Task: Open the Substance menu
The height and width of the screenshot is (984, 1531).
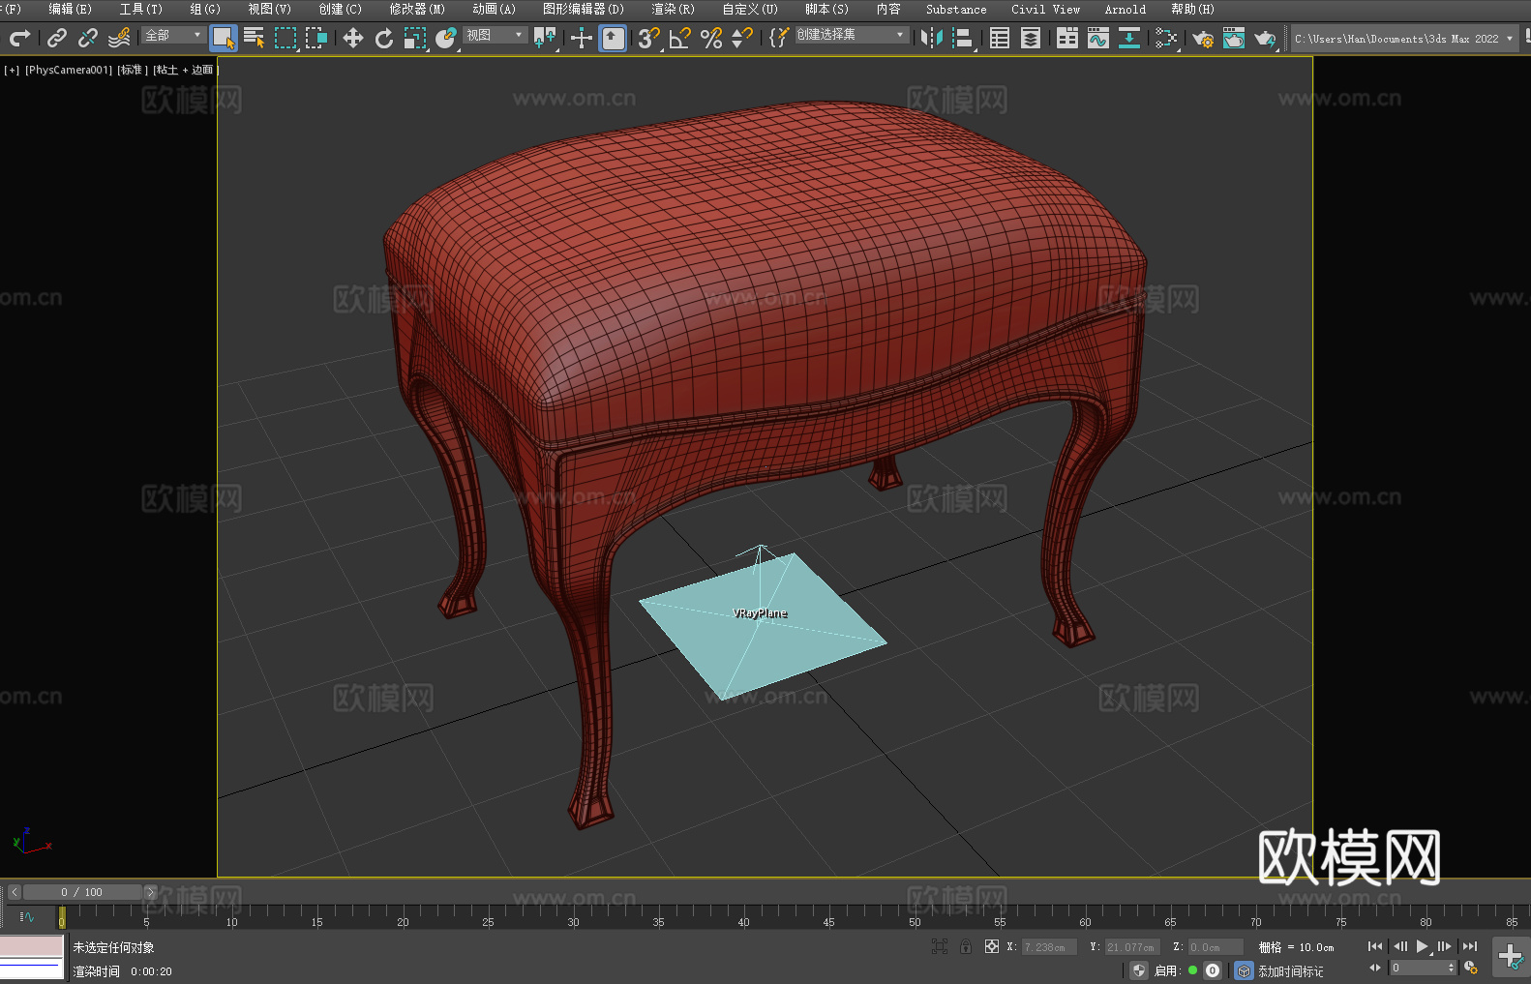Action: [956, 9]
